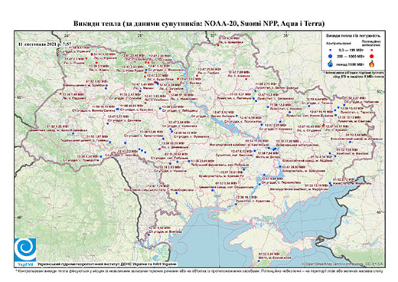
Task: Select large blue circle 200–1000 MW legend symbol
Action: [x=331, y=56]
